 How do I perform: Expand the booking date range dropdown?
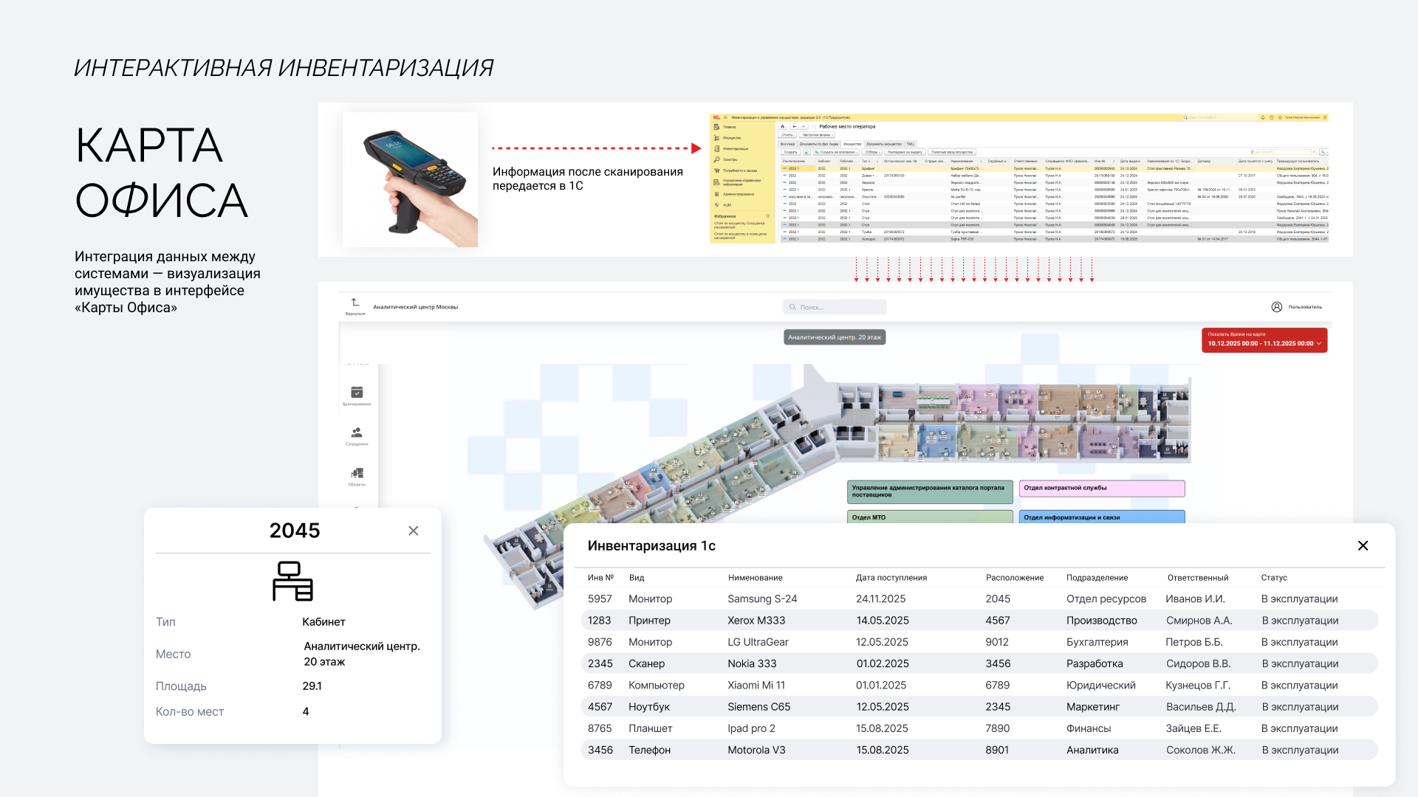pos(1319,343)
